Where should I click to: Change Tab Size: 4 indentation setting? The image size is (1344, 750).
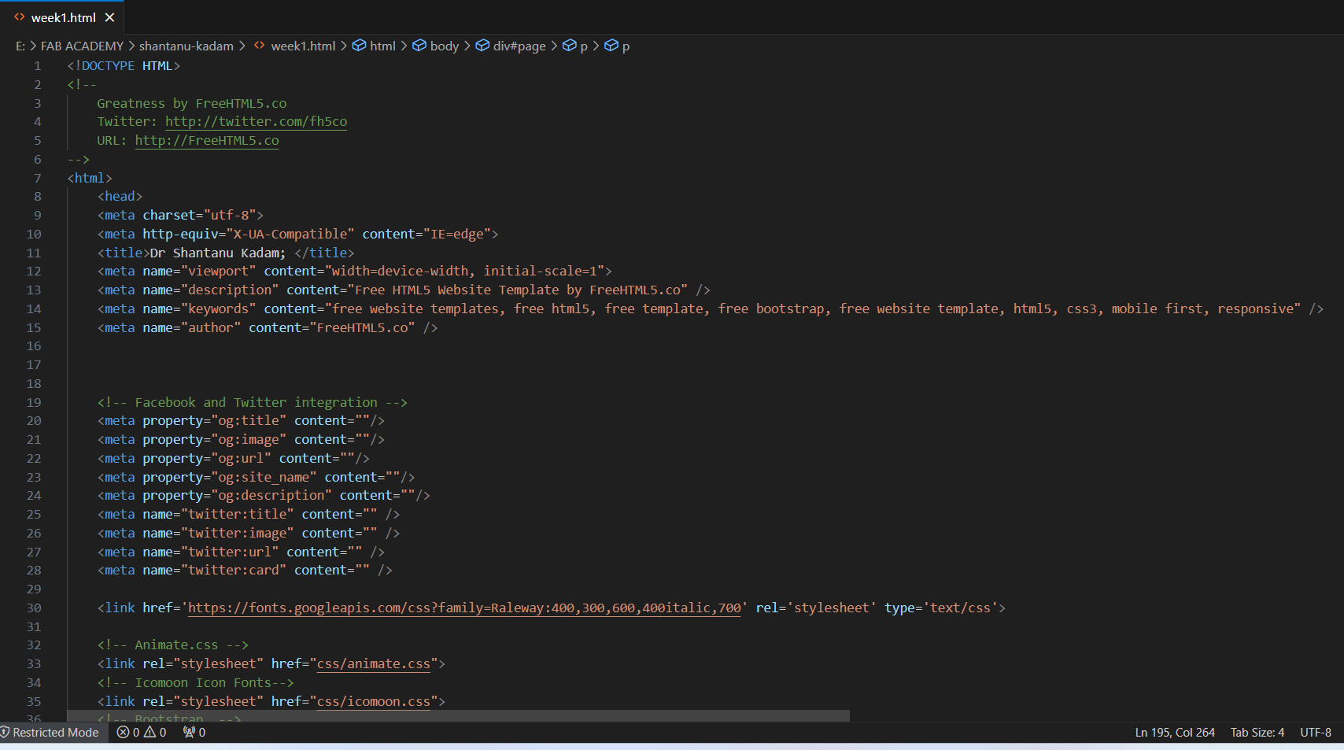[x=1257, y=732]
